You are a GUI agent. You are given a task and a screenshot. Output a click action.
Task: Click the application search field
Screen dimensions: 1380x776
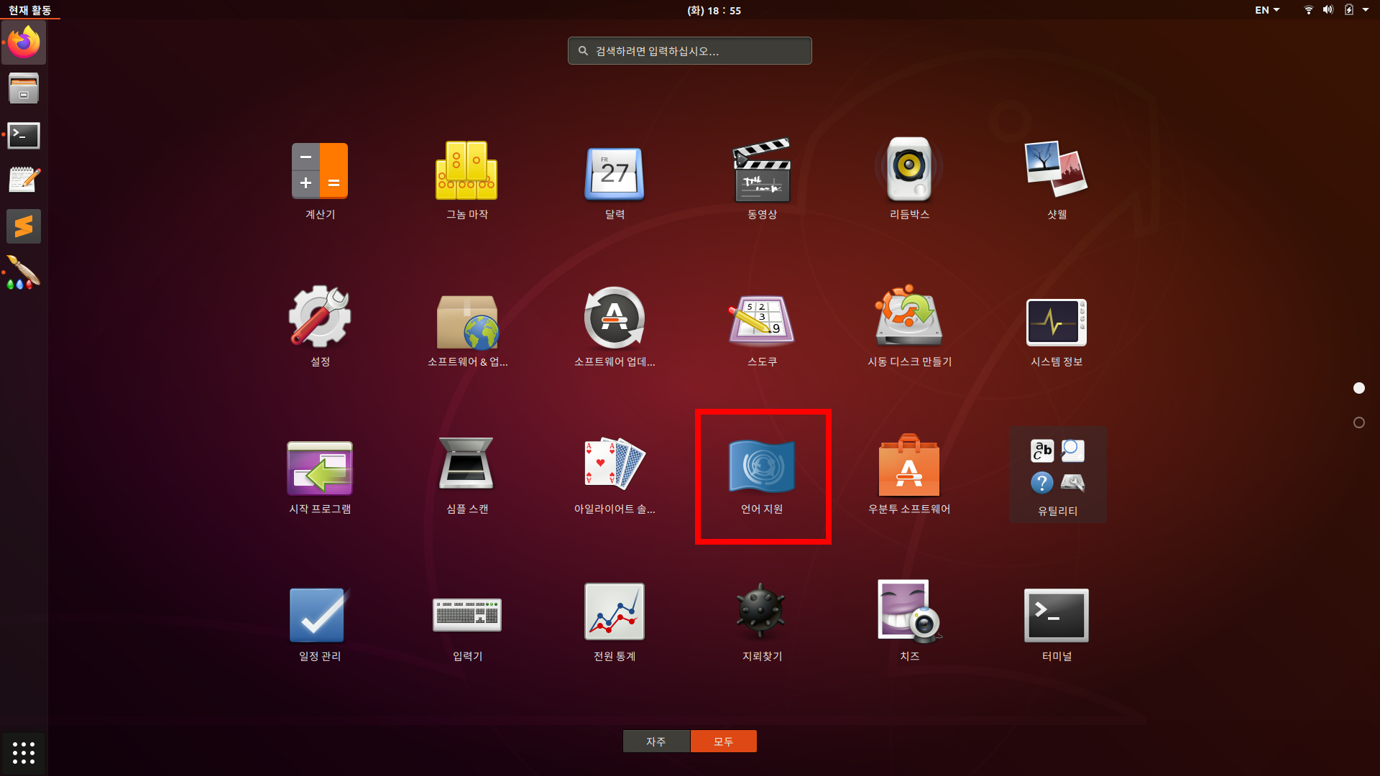(x=690, y=51)
